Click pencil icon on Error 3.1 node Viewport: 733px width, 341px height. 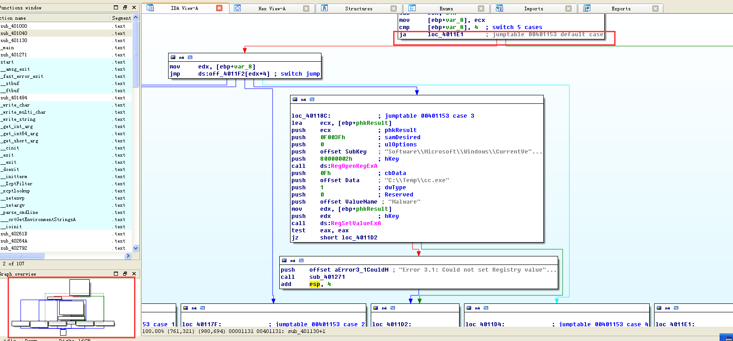(293, 260)
